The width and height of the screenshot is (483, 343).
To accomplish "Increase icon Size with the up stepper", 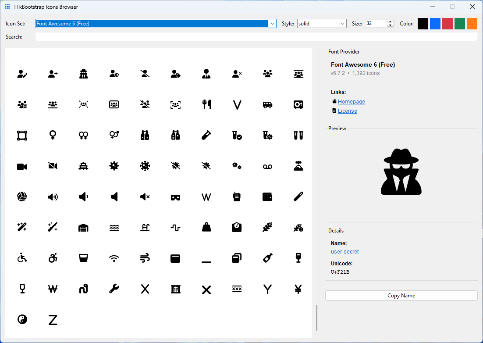I will [x=390, y=21].
